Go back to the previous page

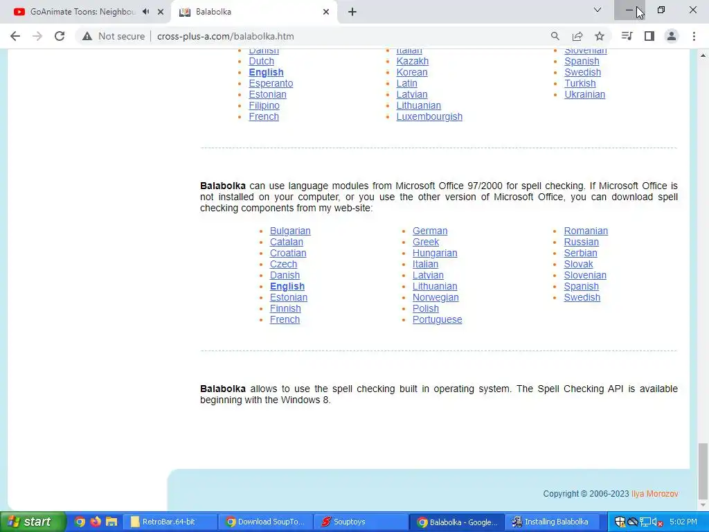[x=15, y=36]
